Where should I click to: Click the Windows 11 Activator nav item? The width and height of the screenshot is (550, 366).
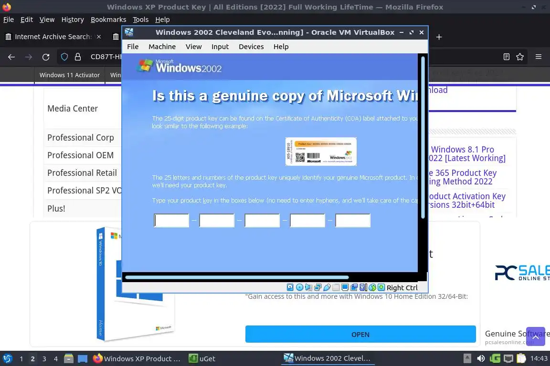coord(69,75)
